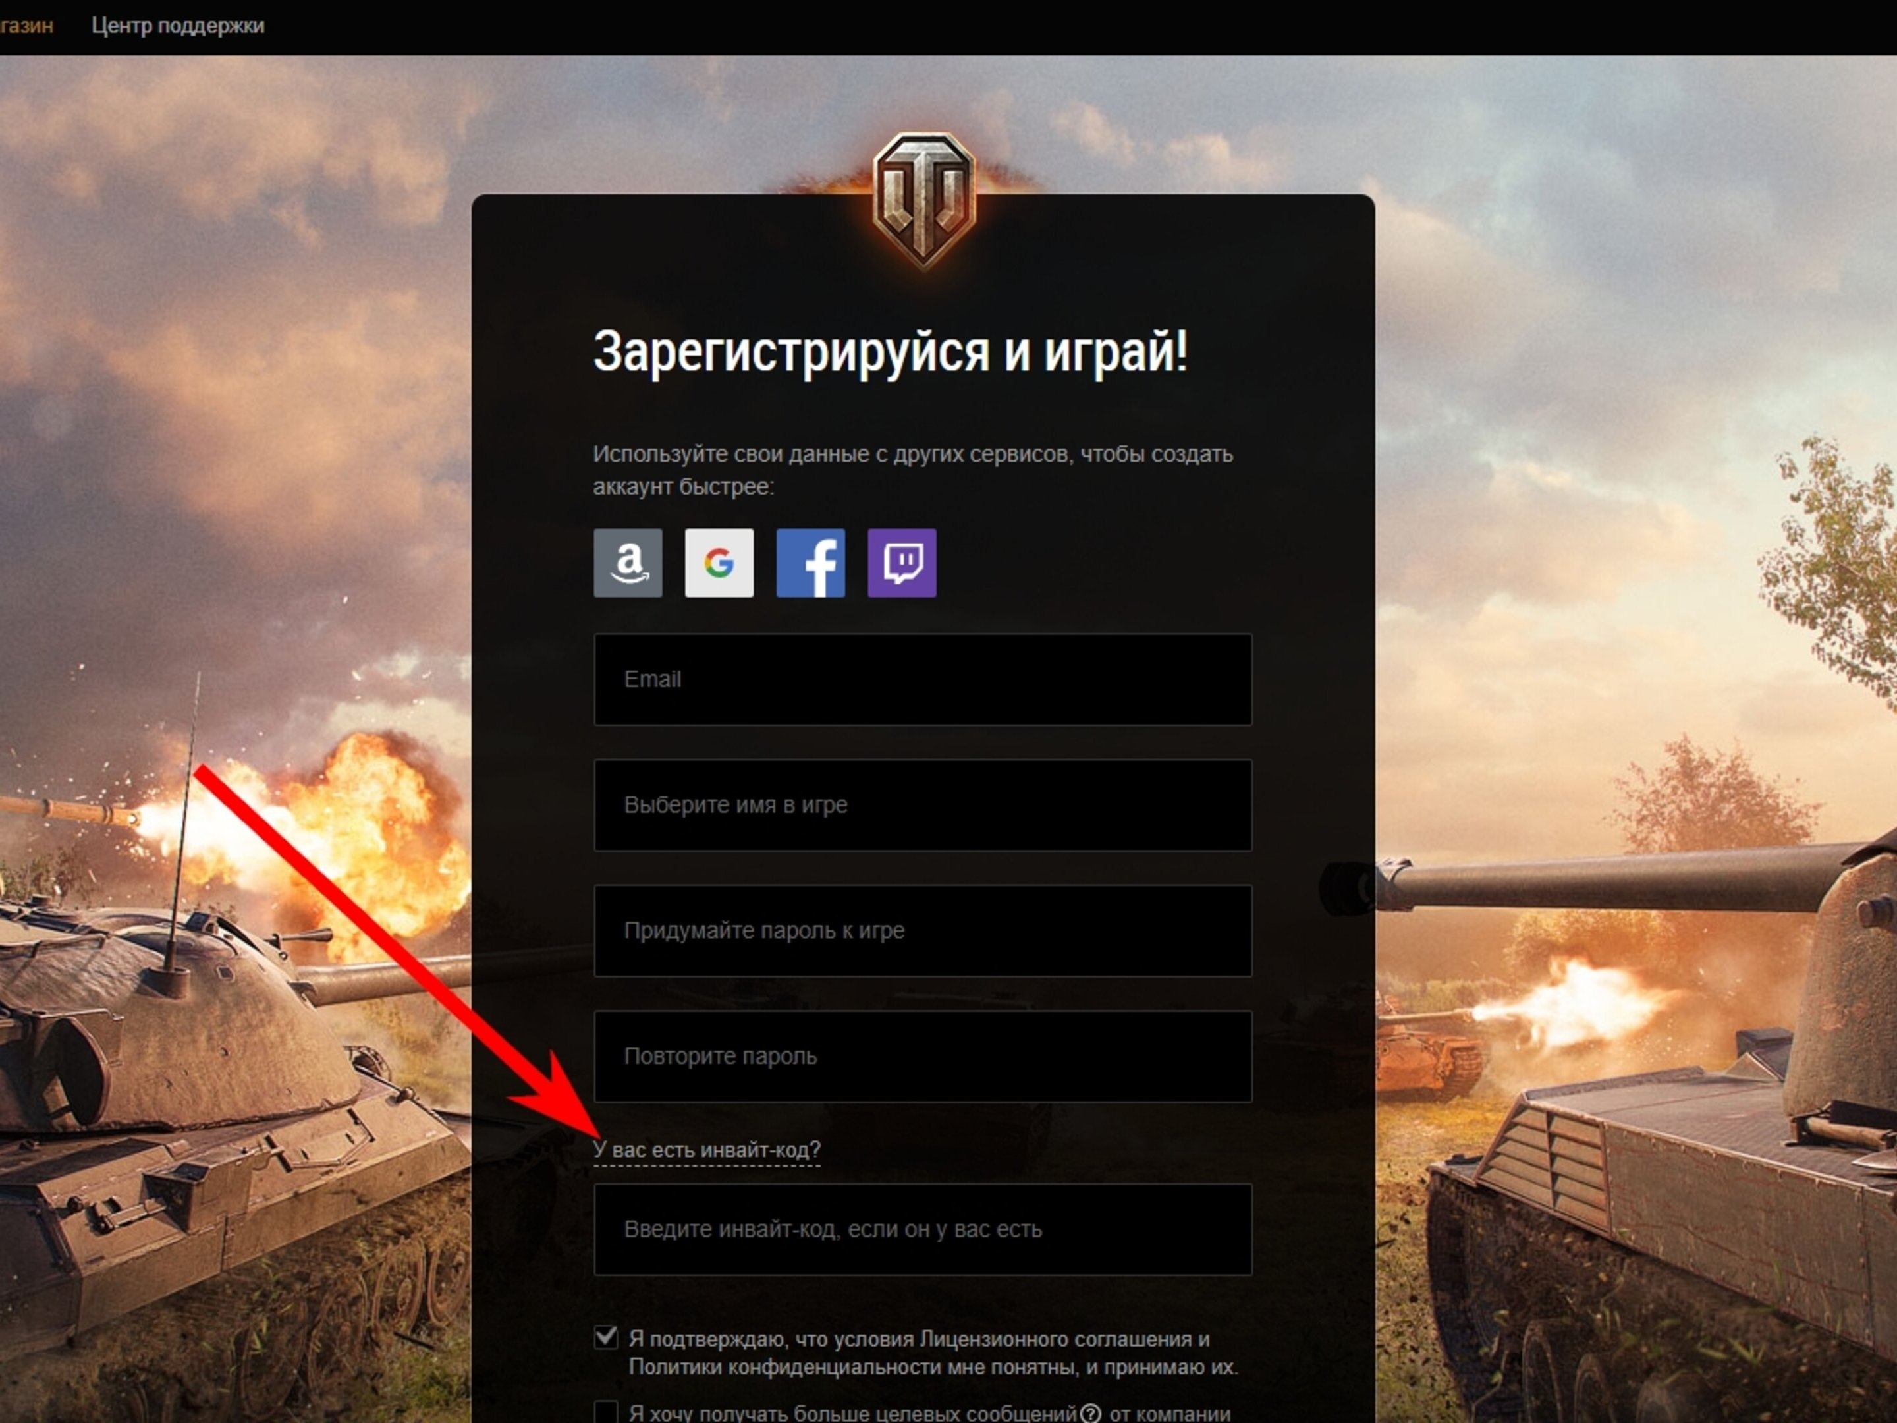Sign up with the Facebook icon
The height and width of the screenshot is (1423, 1897).
(810, 563)
